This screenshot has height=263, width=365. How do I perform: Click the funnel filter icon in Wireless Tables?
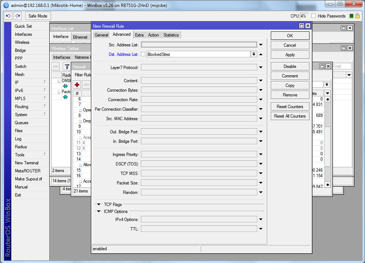(x=67, y=66)
